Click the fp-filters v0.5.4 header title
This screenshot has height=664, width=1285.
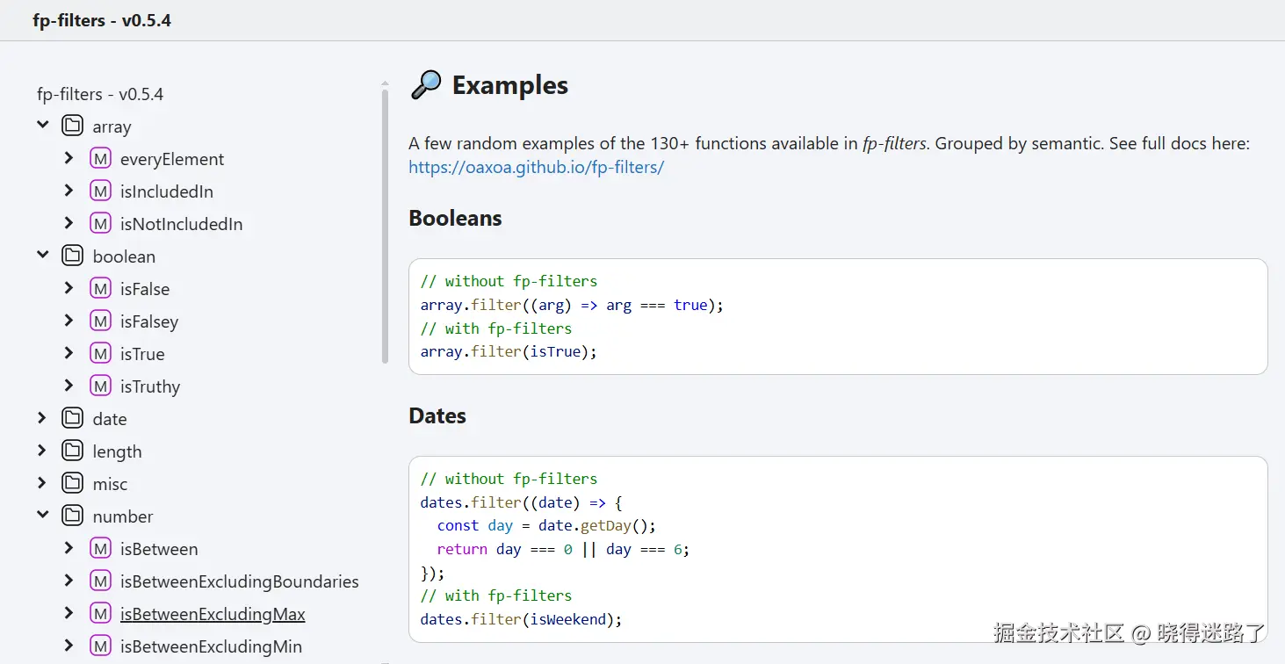coord(102,20)
